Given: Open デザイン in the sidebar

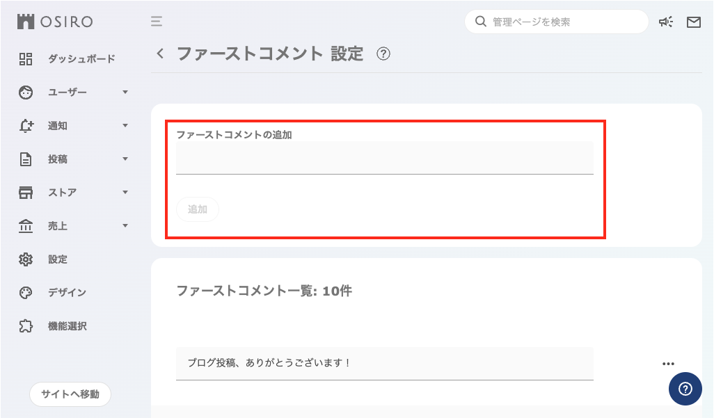Looking at the screenshot, I should click(x=68, y=292).
